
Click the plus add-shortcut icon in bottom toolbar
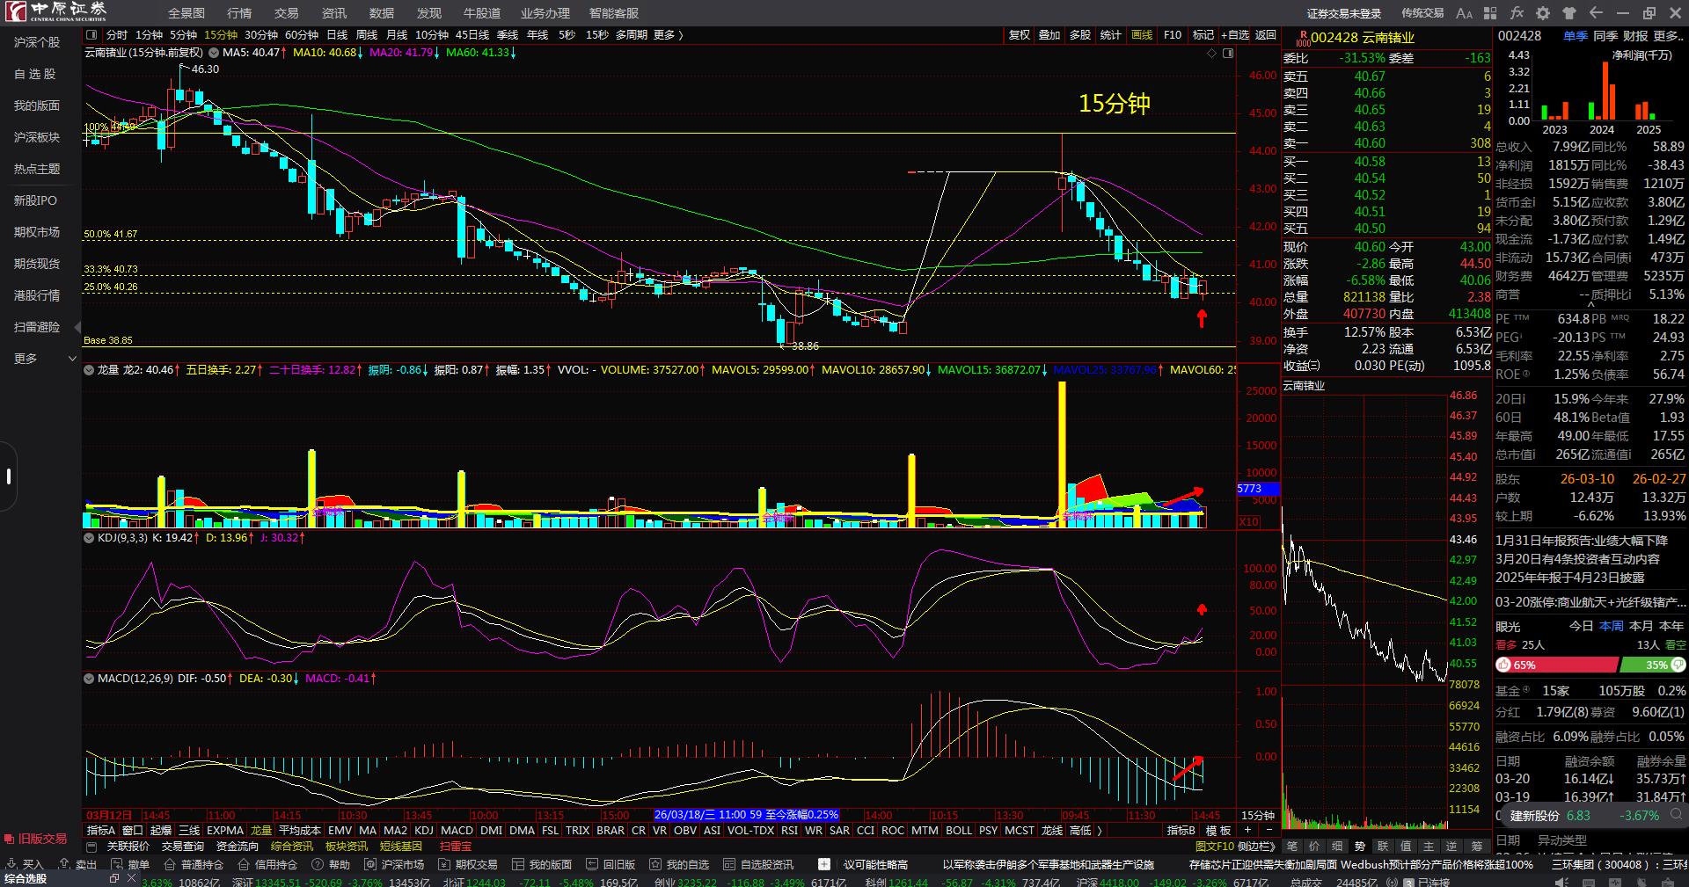(x=823, y=864)
